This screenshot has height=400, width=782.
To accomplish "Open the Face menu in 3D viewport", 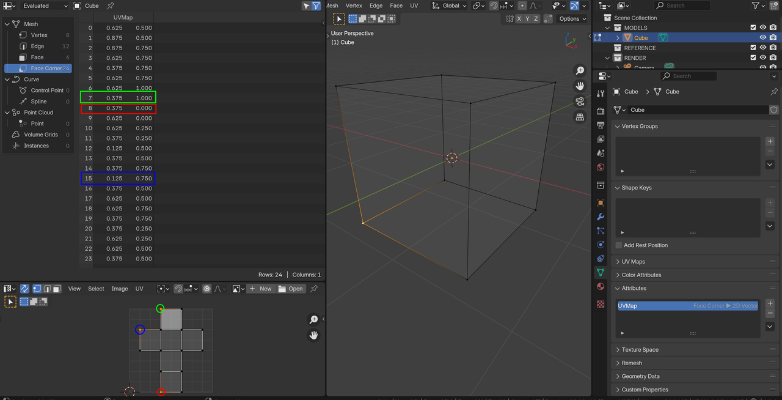I will [x=396, y=6].
